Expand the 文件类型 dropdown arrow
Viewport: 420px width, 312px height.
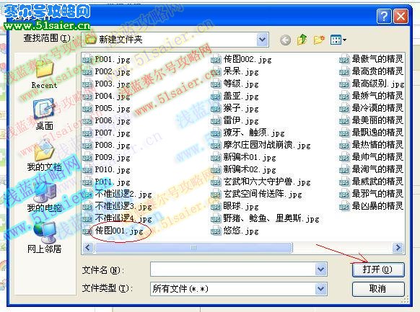321,289
